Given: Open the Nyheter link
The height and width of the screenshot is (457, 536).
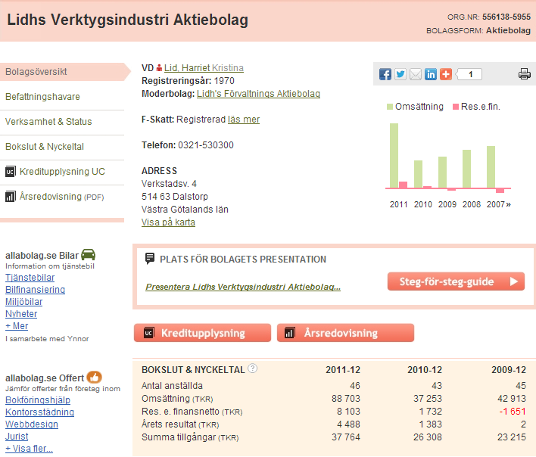Looking at the screenshot, I should click(x=21, y=314).
